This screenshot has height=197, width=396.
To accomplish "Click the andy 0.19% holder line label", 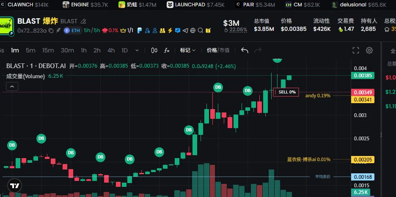I will 318,96.
